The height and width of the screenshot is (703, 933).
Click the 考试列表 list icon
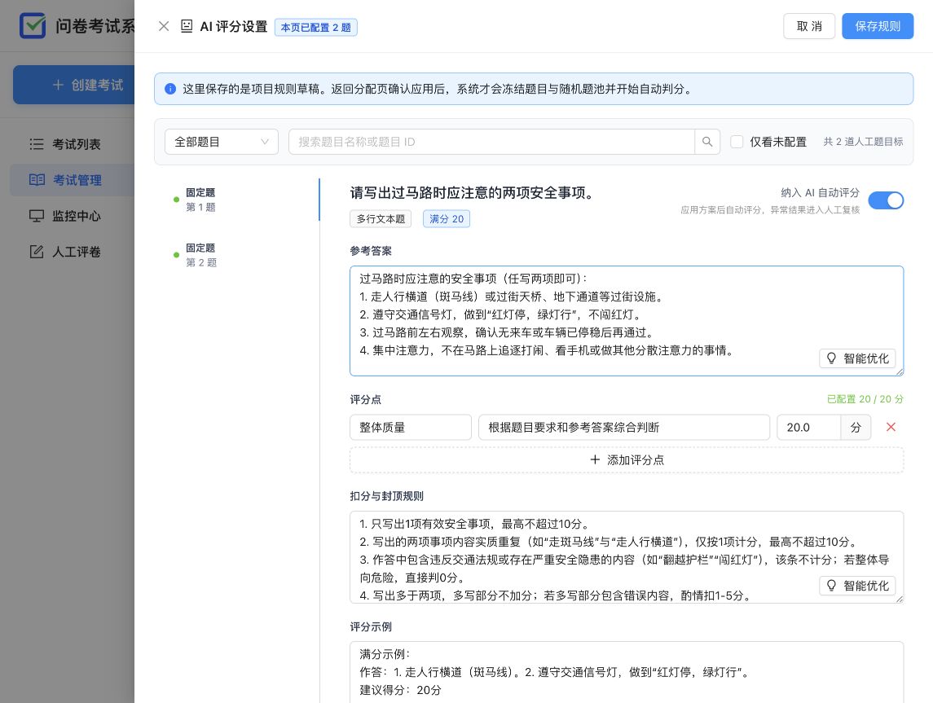coord(37,144)
